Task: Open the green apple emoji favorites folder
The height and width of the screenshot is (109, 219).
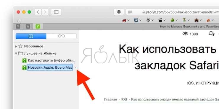Action: click(x=174, y=20)
